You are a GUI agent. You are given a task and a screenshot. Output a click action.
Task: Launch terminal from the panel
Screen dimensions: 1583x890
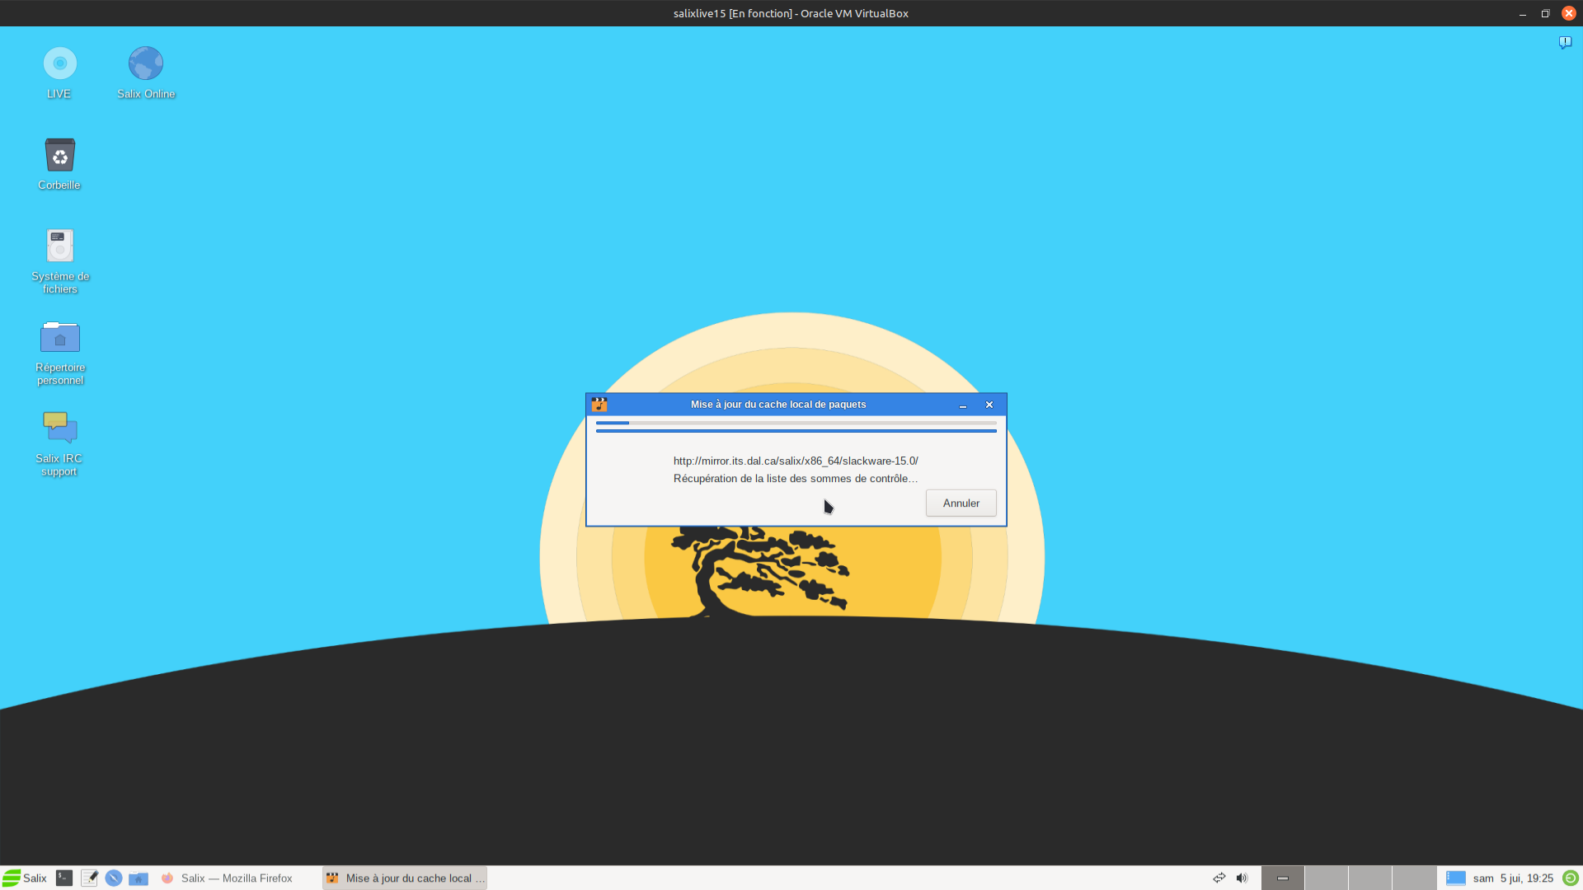64,878
